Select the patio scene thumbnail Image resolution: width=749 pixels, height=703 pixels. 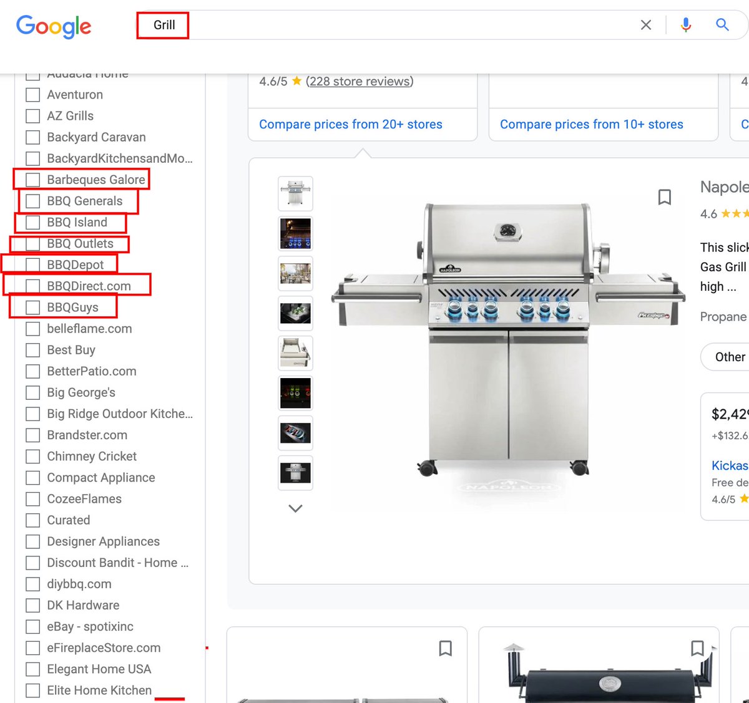click(x=295, y=273)
